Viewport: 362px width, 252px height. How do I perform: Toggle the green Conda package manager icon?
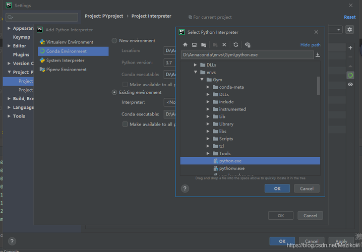(x=350, y=75)
